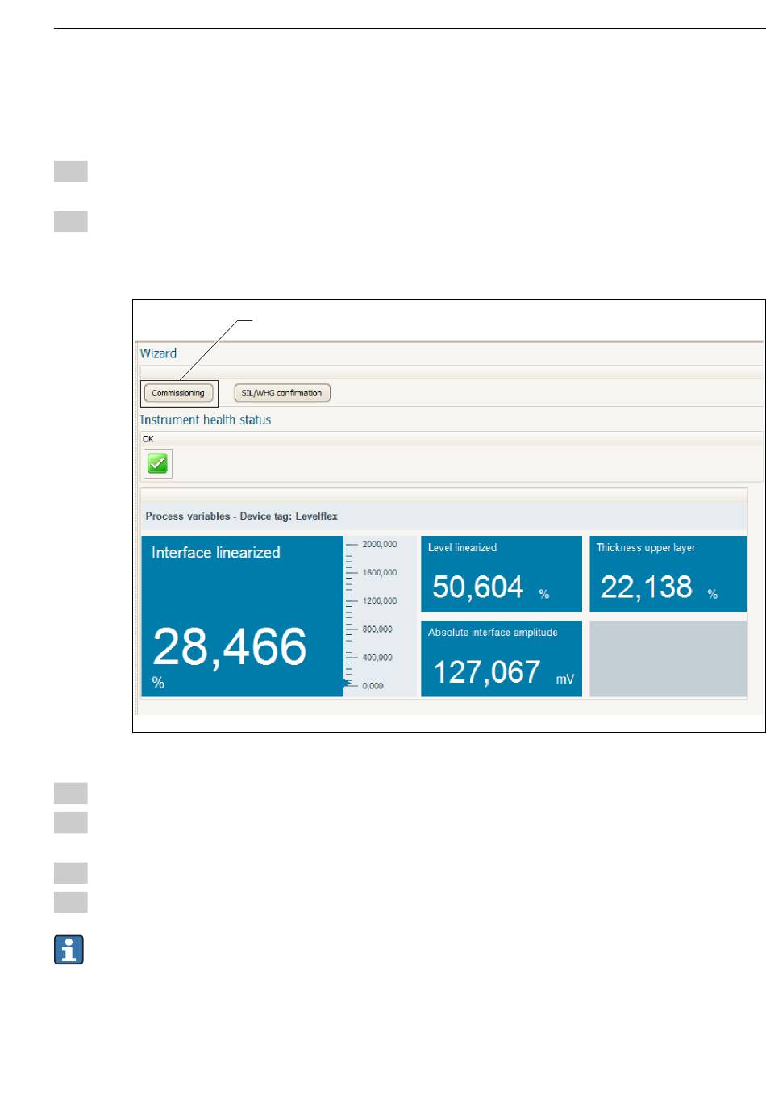The width and height of the screenshot is (766, 1112).
Task: Open the SIL/WHG confirmation wizard
Action: tap(281, 393)
